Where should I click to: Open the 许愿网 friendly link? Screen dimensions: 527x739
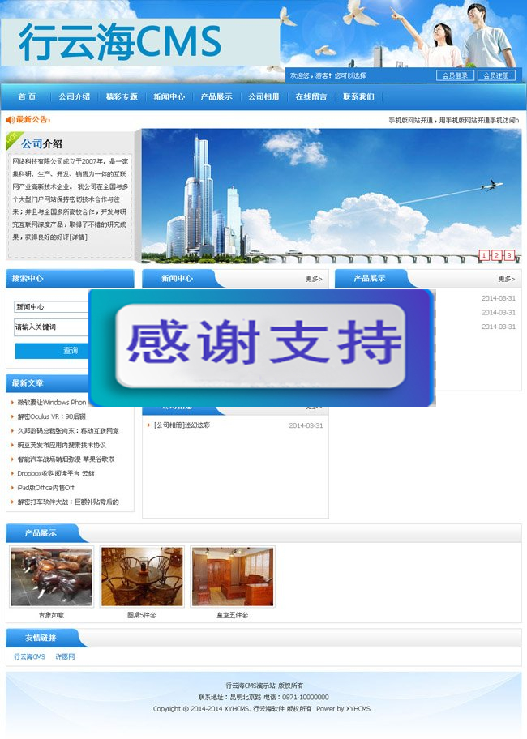[65, 656]
